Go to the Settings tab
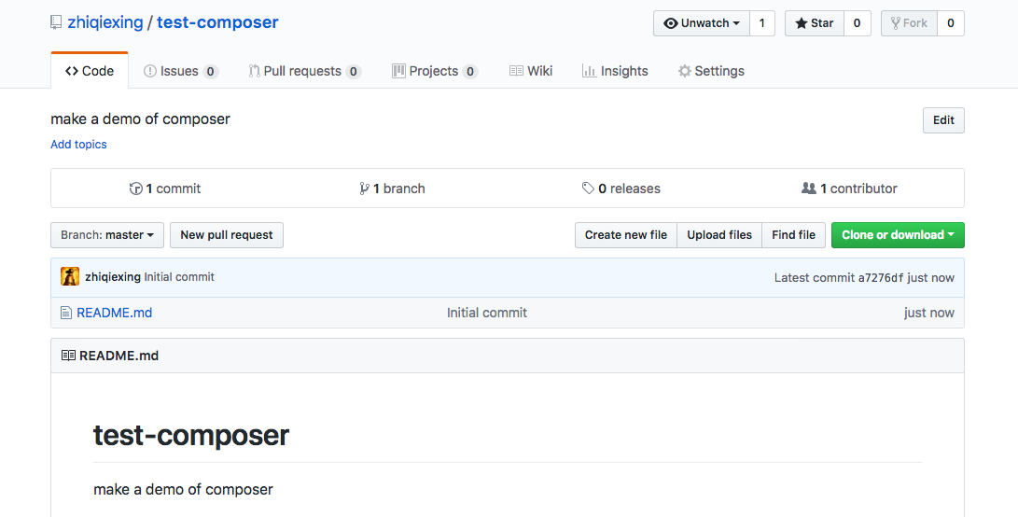1018x517 pixels. [x=711, y=71]
